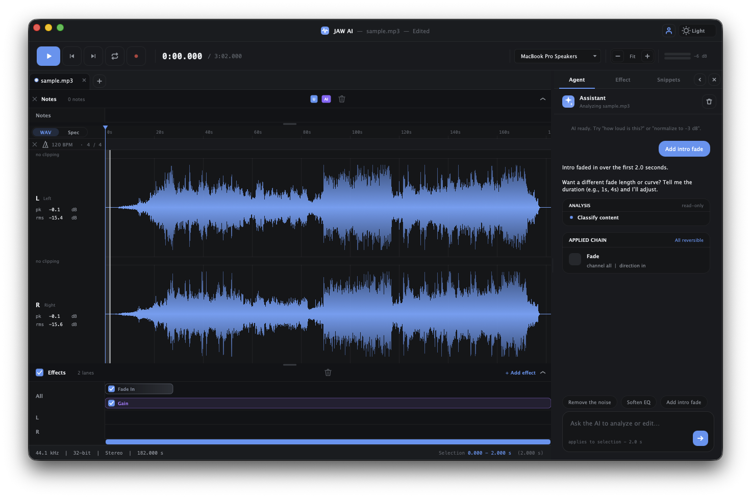751x498 pixels.
Task: Select the 120 BPM tempo value
Action: (62, 144)
